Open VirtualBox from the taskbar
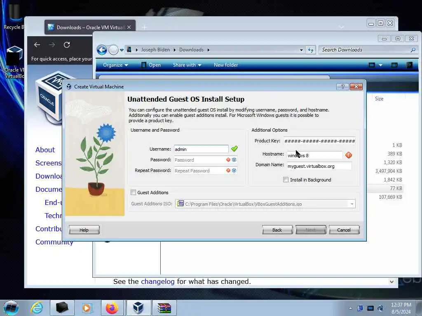The width and height of the screenshot is (422, 316). pos(138,308)
